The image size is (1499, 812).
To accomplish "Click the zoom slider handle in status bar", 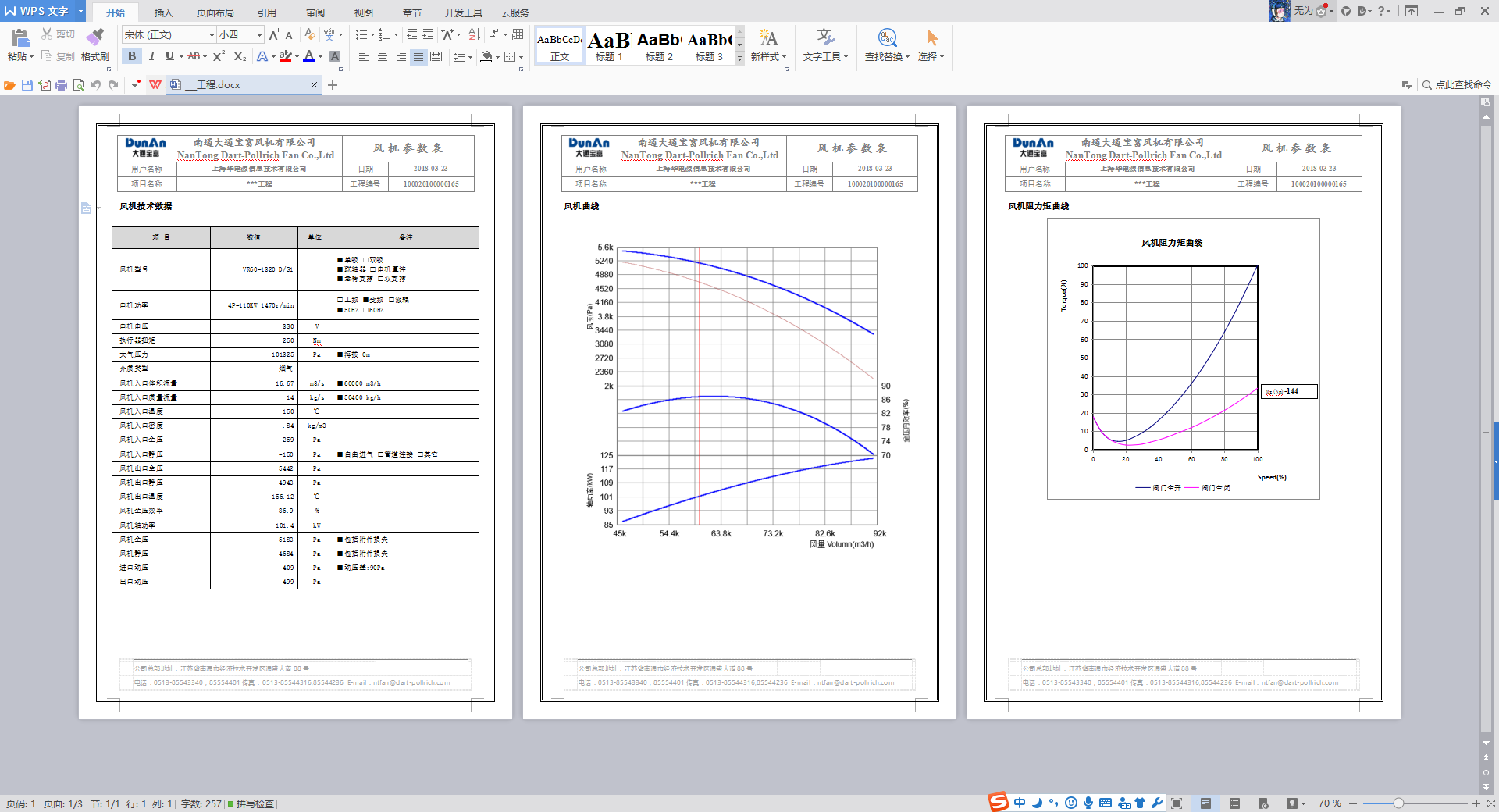I will point(1398,803).
